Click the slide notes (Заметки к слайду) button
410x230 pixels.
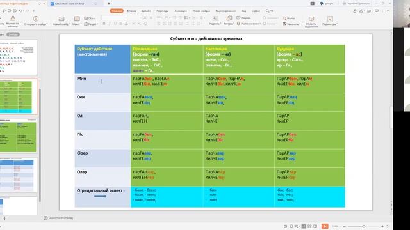[x=58, y=218]
